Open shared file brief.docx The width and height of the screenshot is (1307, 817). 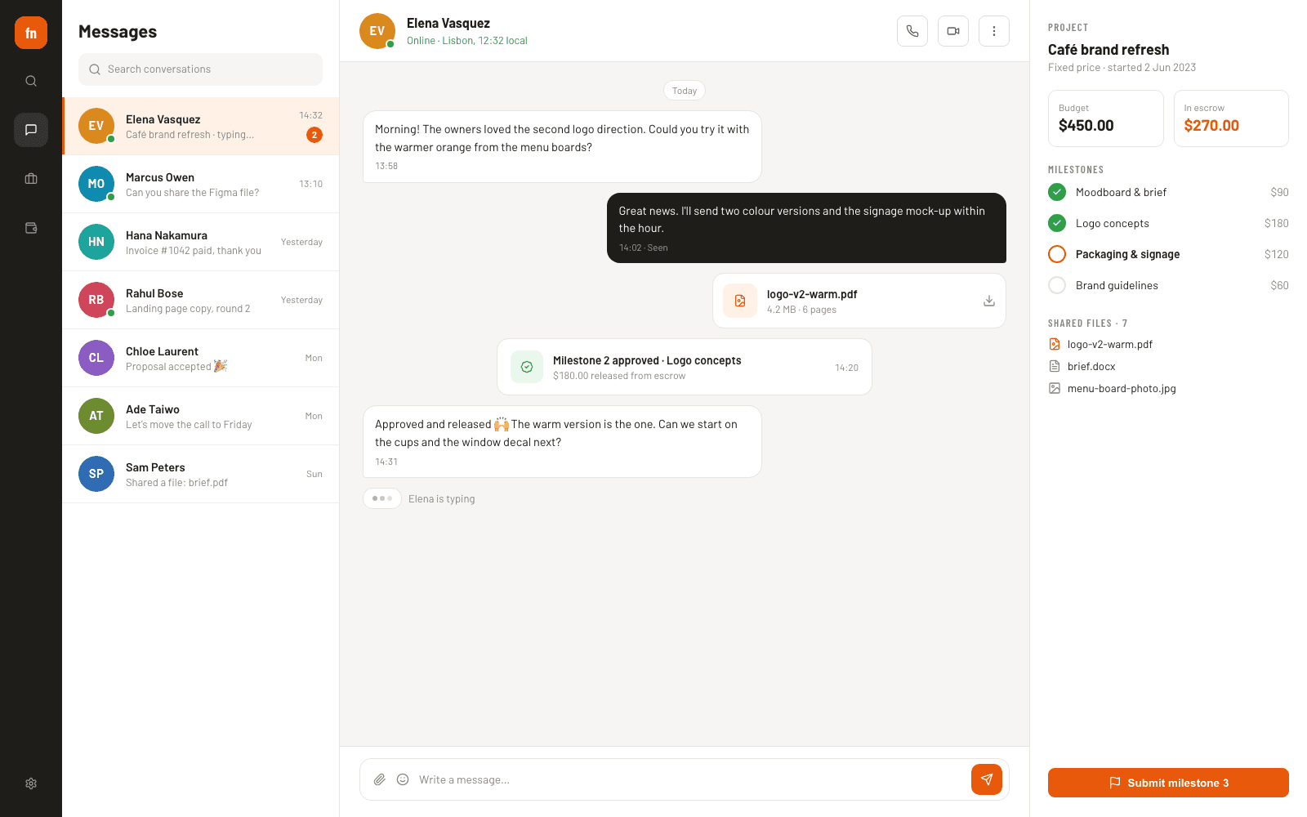pos(1082,366)
